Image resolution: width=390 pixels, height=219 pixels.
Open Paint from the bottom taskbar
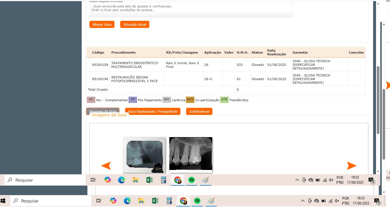211,201
